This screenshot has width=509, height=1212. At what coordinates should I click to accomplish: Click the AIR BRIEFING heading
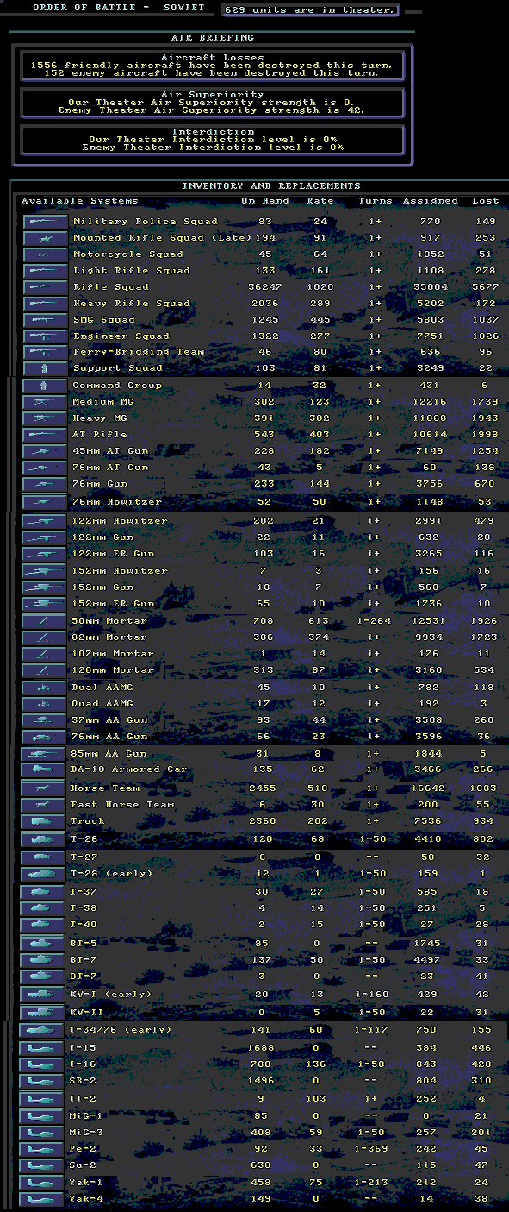(213, 38)
